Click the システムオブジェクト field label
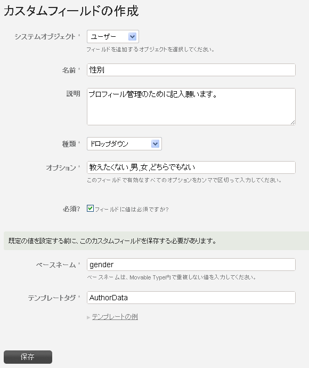 (x=45, y=37)
